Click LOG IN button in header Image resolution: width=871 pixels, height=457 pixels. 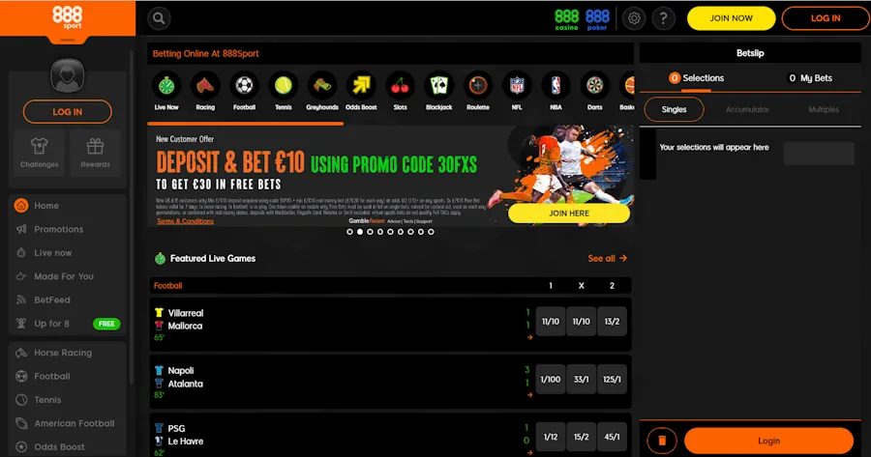826,18
